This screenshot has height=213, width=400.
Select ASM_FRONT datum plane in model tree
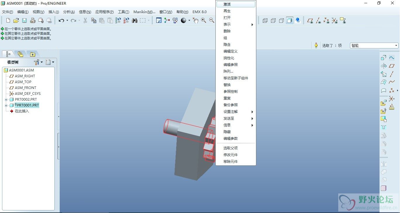pos(25,88)
